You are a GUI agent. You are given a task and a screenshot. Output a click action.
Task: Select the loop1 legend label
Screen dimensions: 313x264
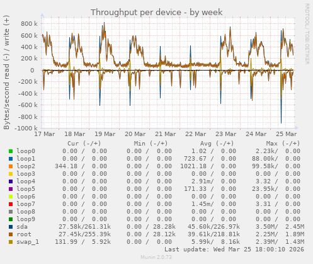pyautogui.click(x=26, y=159)
